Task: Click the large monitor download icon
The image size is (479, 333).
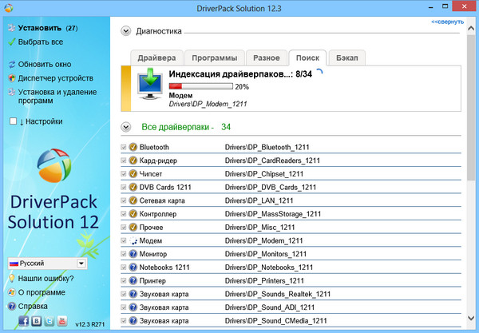Action: click(x=149, y=85)
